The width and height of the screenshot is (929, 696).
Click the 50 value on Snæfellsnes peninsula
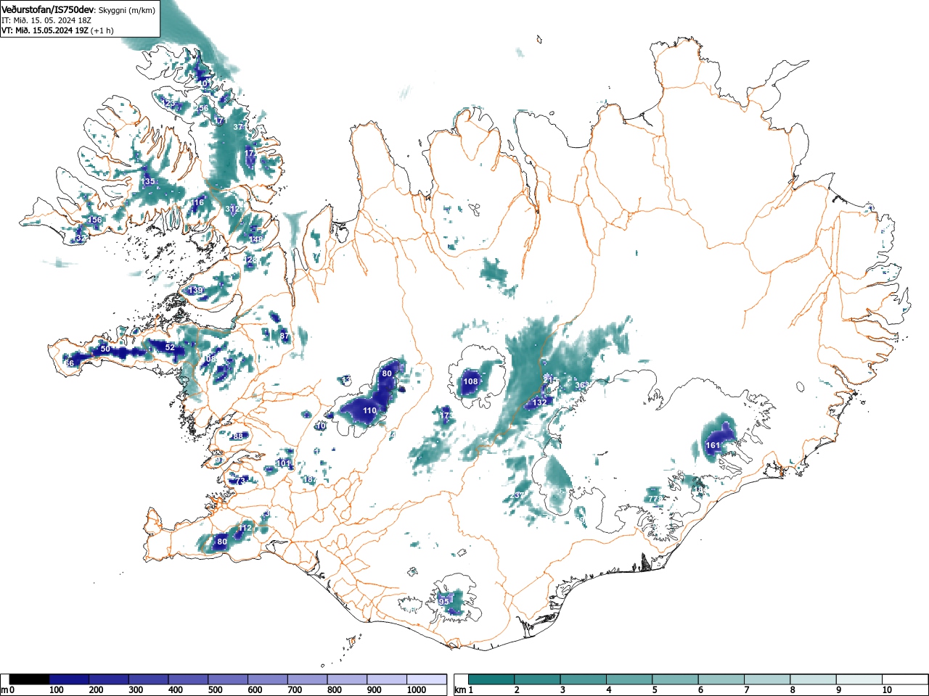pos(105,349)
